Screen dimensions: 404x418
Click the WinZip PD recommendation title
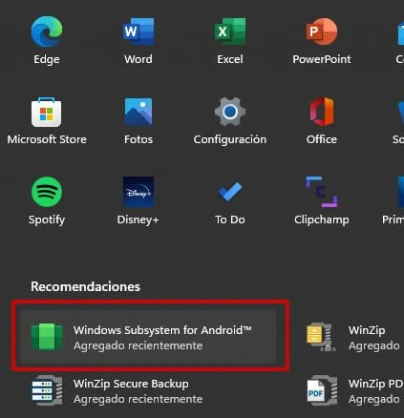click(x=375, y=384)
